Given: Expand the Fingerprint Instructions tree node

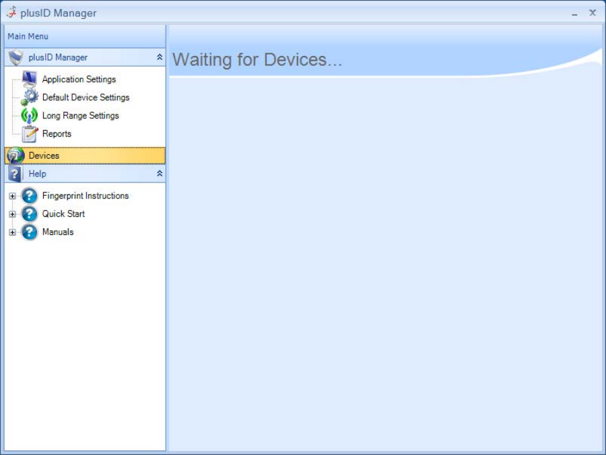Looking at the screenshot, I should click(x=12, y=196).
